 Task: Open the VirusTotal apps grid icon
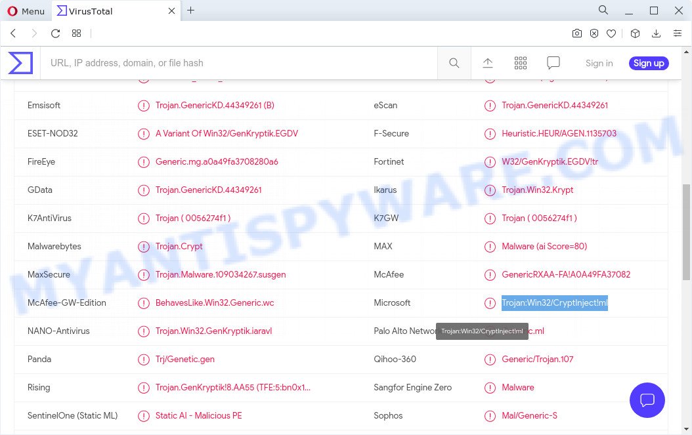click(x=520, y=62)
